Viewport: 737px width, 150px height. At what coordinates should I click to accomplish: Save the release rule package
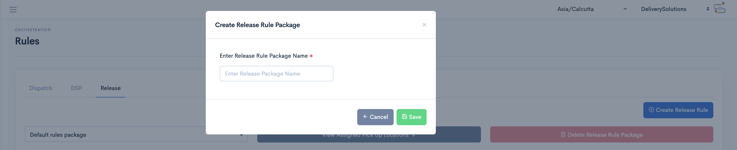tap(411, 117)
